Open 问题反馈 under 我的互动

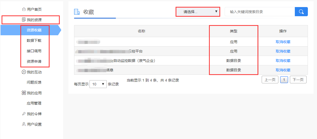34,83
